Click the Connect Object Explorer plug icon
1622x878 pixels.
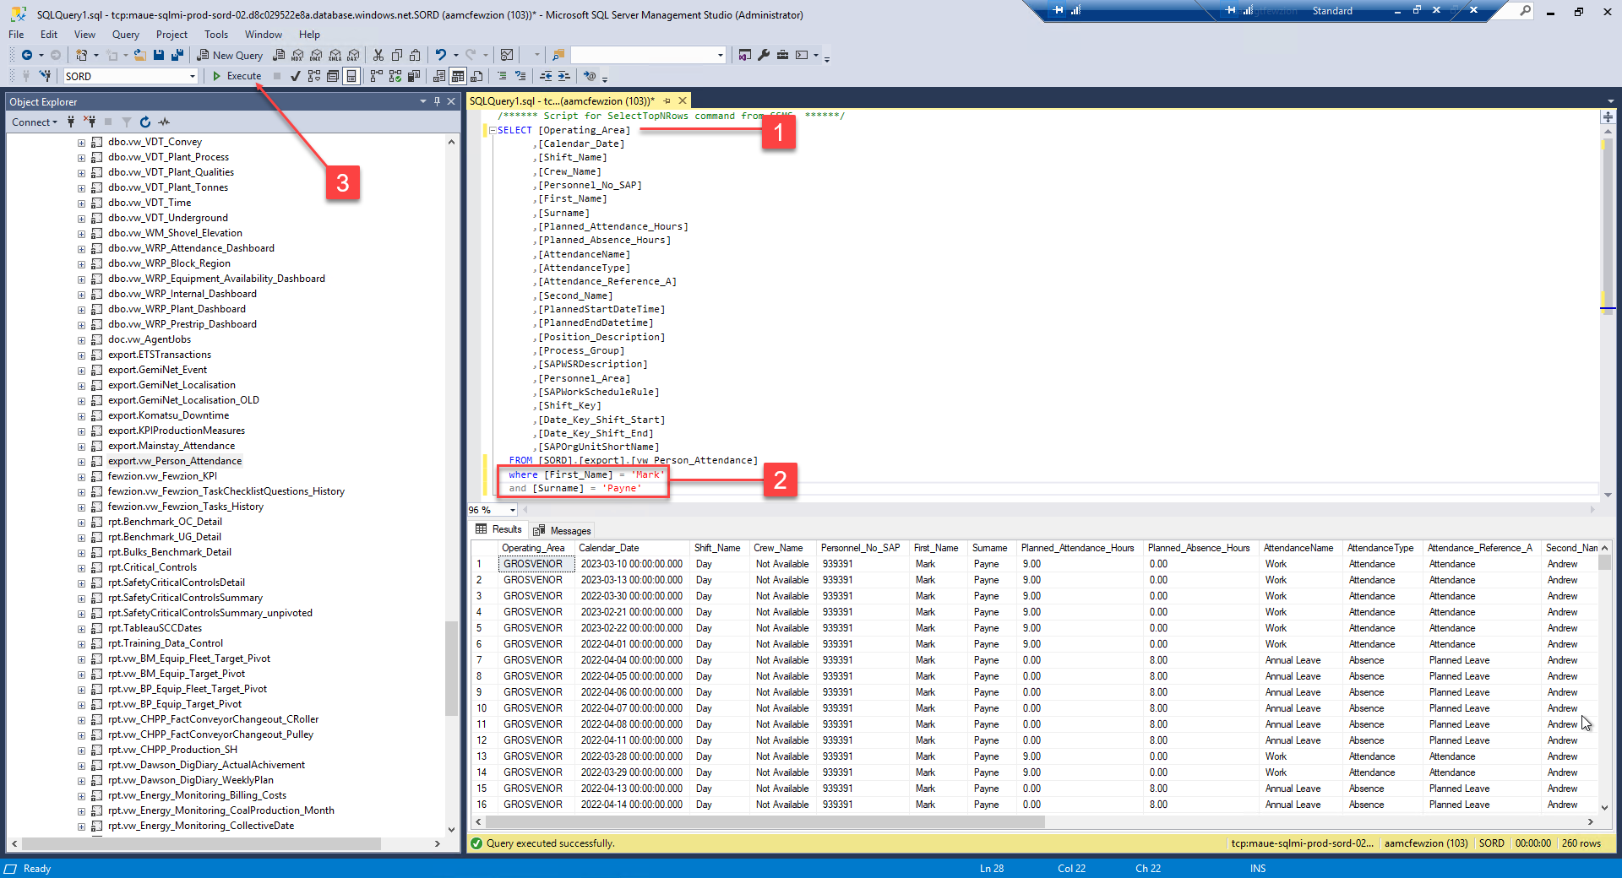pyautogui.click(x=71, y=122)
